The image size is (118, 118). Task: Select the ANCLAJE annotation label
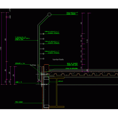pos(60,81)
